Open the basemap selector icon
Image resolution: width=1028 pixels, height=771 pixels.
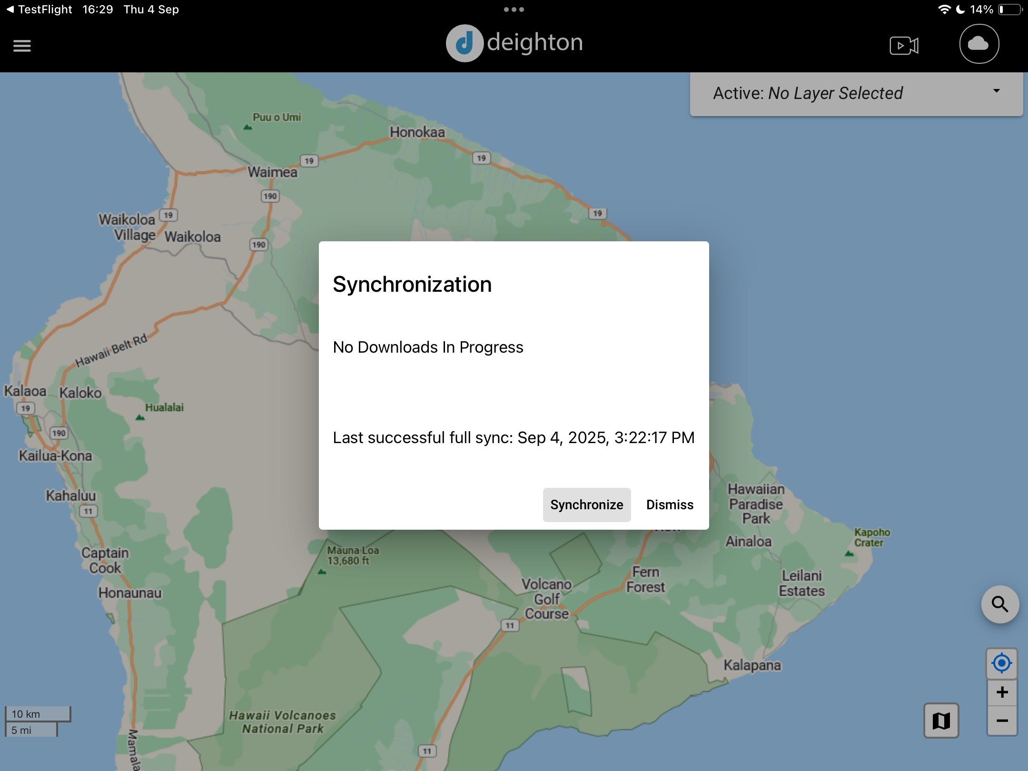pos(941,721)
